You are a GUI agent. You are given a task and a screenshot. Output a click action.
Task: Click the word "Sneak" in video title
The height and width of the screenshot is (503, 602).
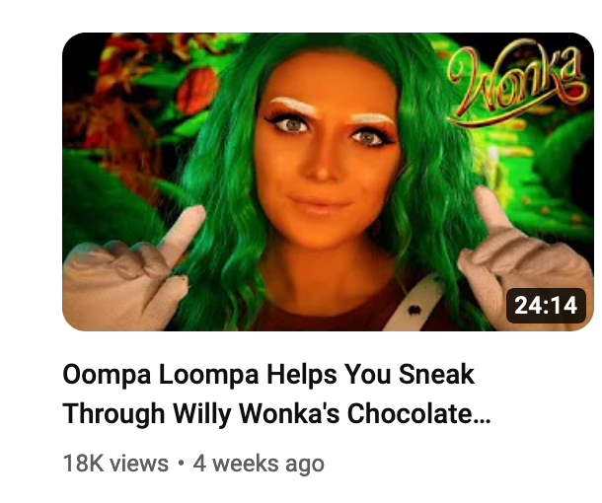[437, 374]
